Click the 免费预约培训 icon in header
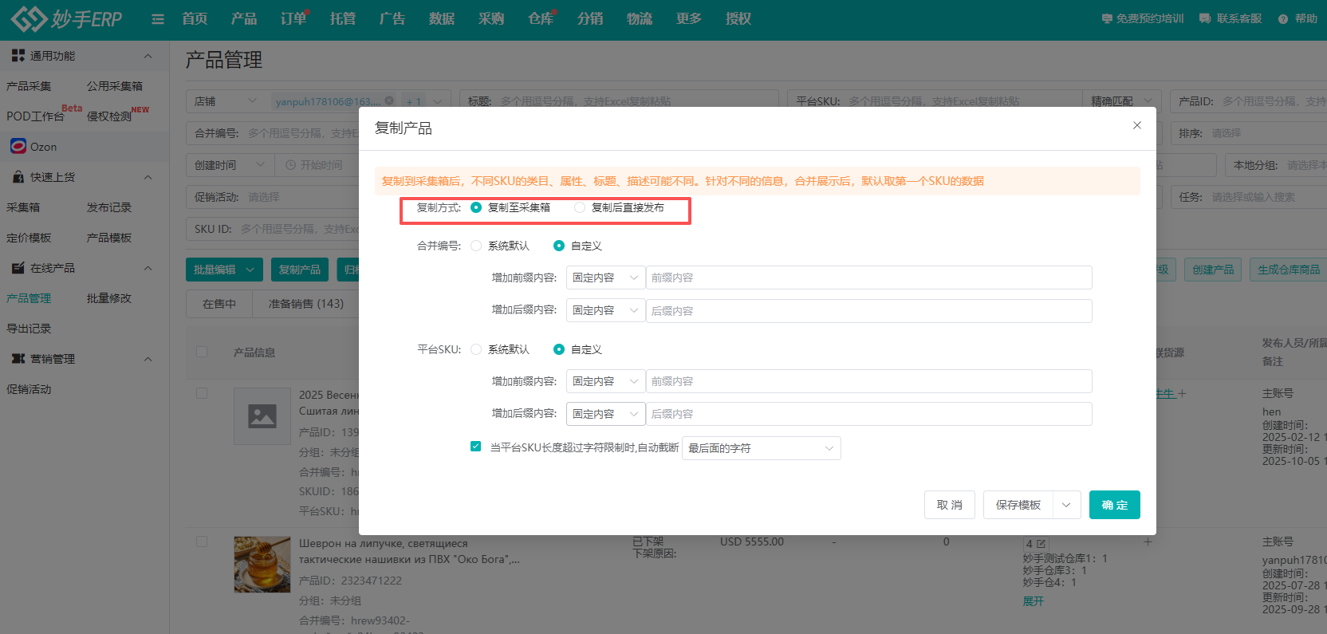Viewport: 1327px width, 634px height. click(x=1107, y=19)
